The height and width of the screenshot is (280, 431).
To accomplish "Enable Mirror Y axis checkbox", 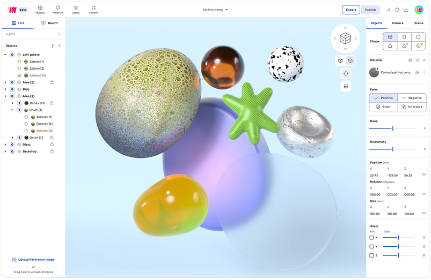I will point(371,247).
